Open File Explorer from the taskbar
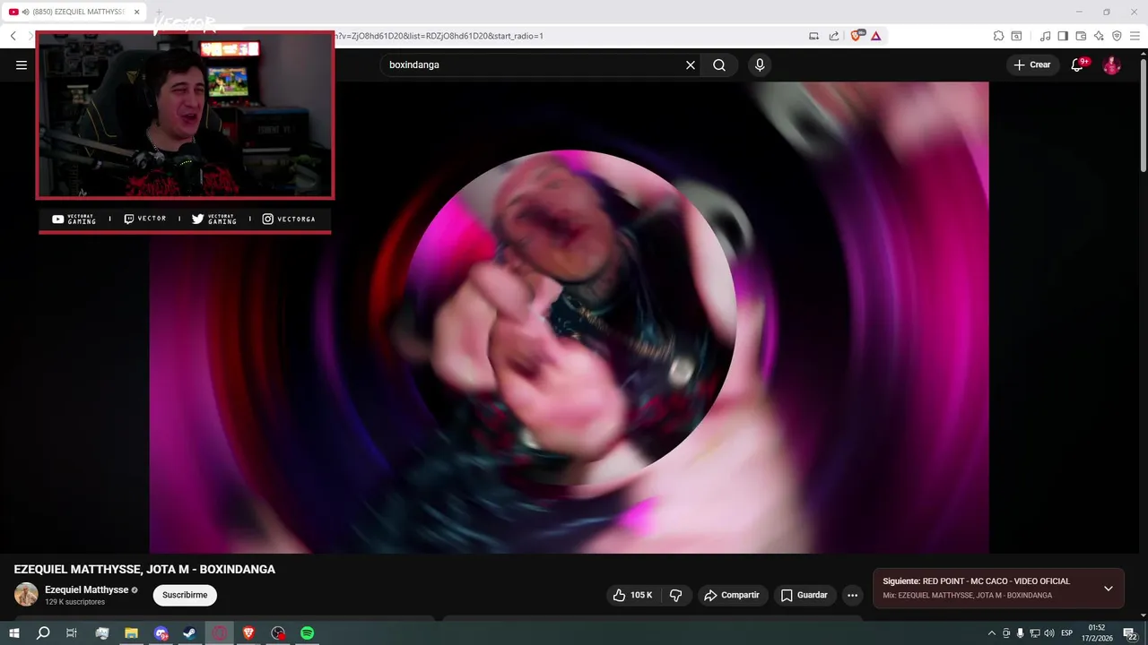Image resolution: width=1148 pixels, height=645 pixels. [x=131, y=633]
